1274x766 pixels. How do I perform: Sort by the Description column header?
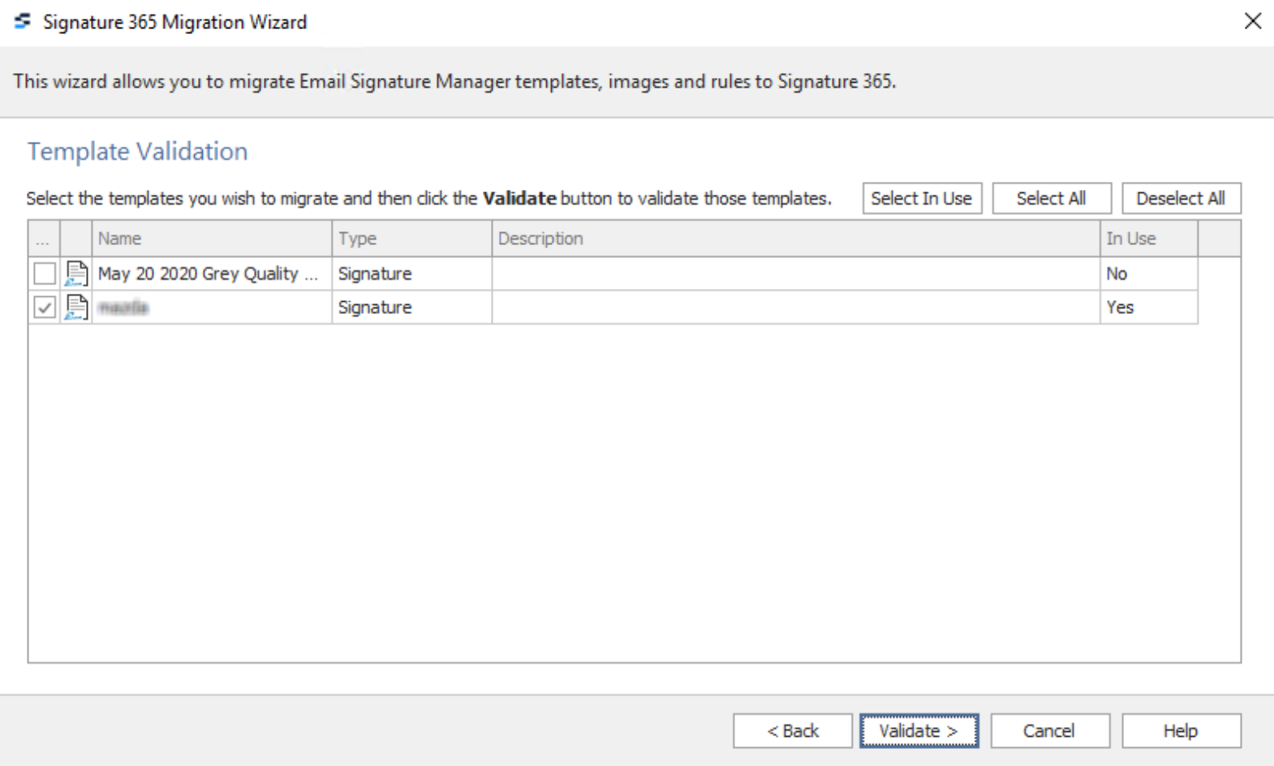click(796, 239)
